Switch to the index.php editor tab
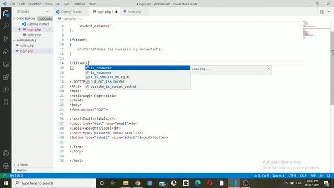The width and height of the screenshot is (334, 188). click(134, 11)
